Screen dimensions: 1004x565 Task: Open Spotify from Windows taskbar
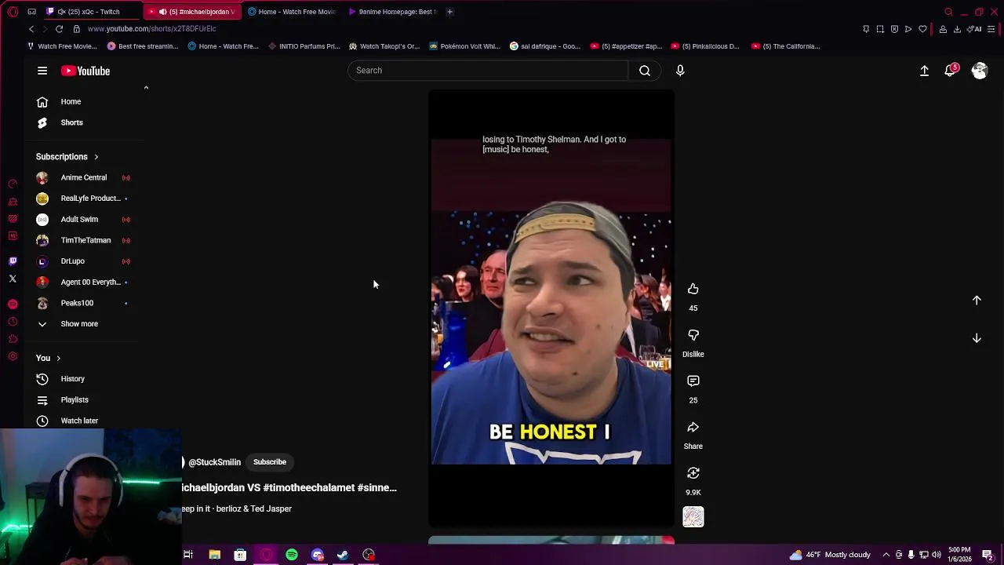coord(292,555)
